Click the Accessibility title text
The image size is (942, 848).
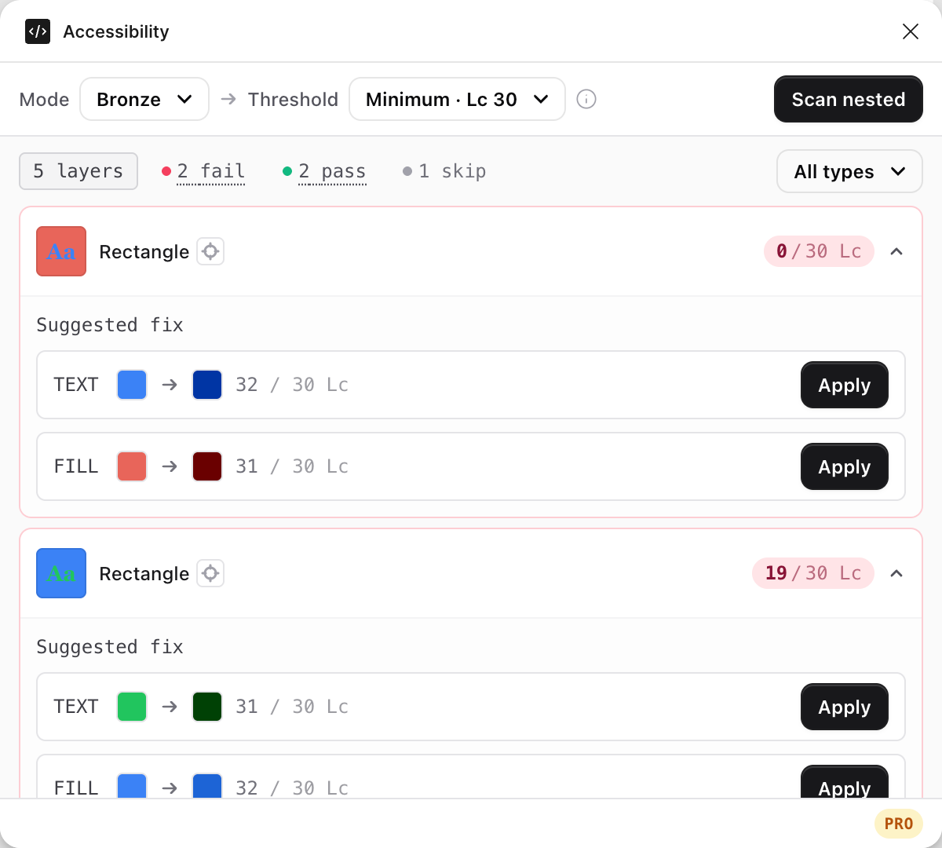[x=116, y=31]
